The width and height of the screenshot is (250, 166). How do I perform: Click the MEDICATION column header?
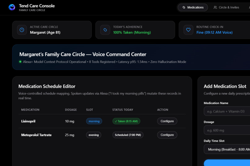click(30, 110)
